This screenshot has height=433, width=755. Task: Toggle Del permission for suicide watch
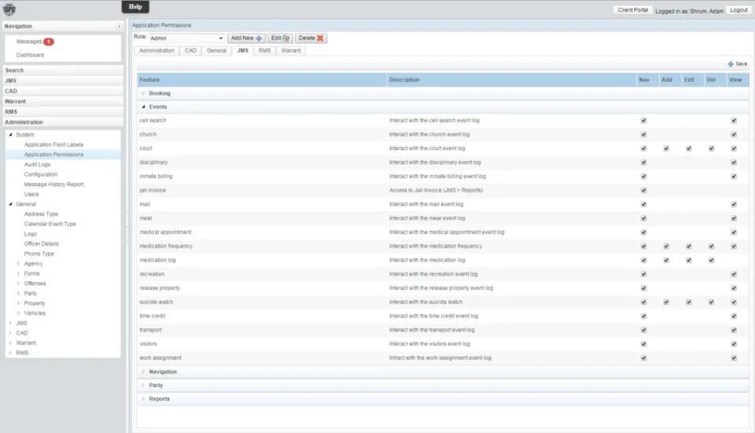pos(712,302)
